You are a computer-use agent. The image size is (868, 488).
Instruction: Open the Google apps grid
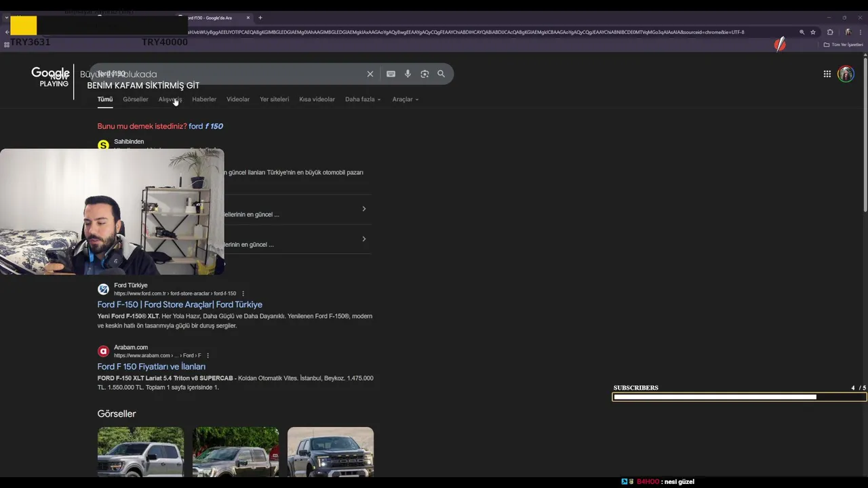(827, 74)
